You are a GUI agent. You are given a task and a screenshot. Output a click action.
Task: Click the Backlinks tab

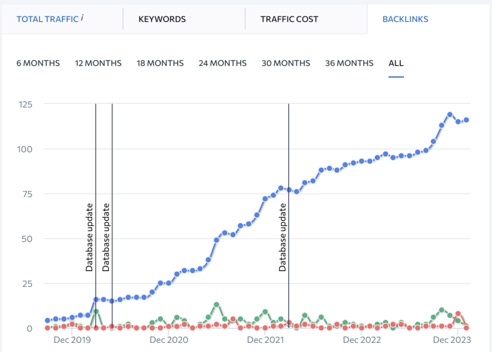pos(405,20)
